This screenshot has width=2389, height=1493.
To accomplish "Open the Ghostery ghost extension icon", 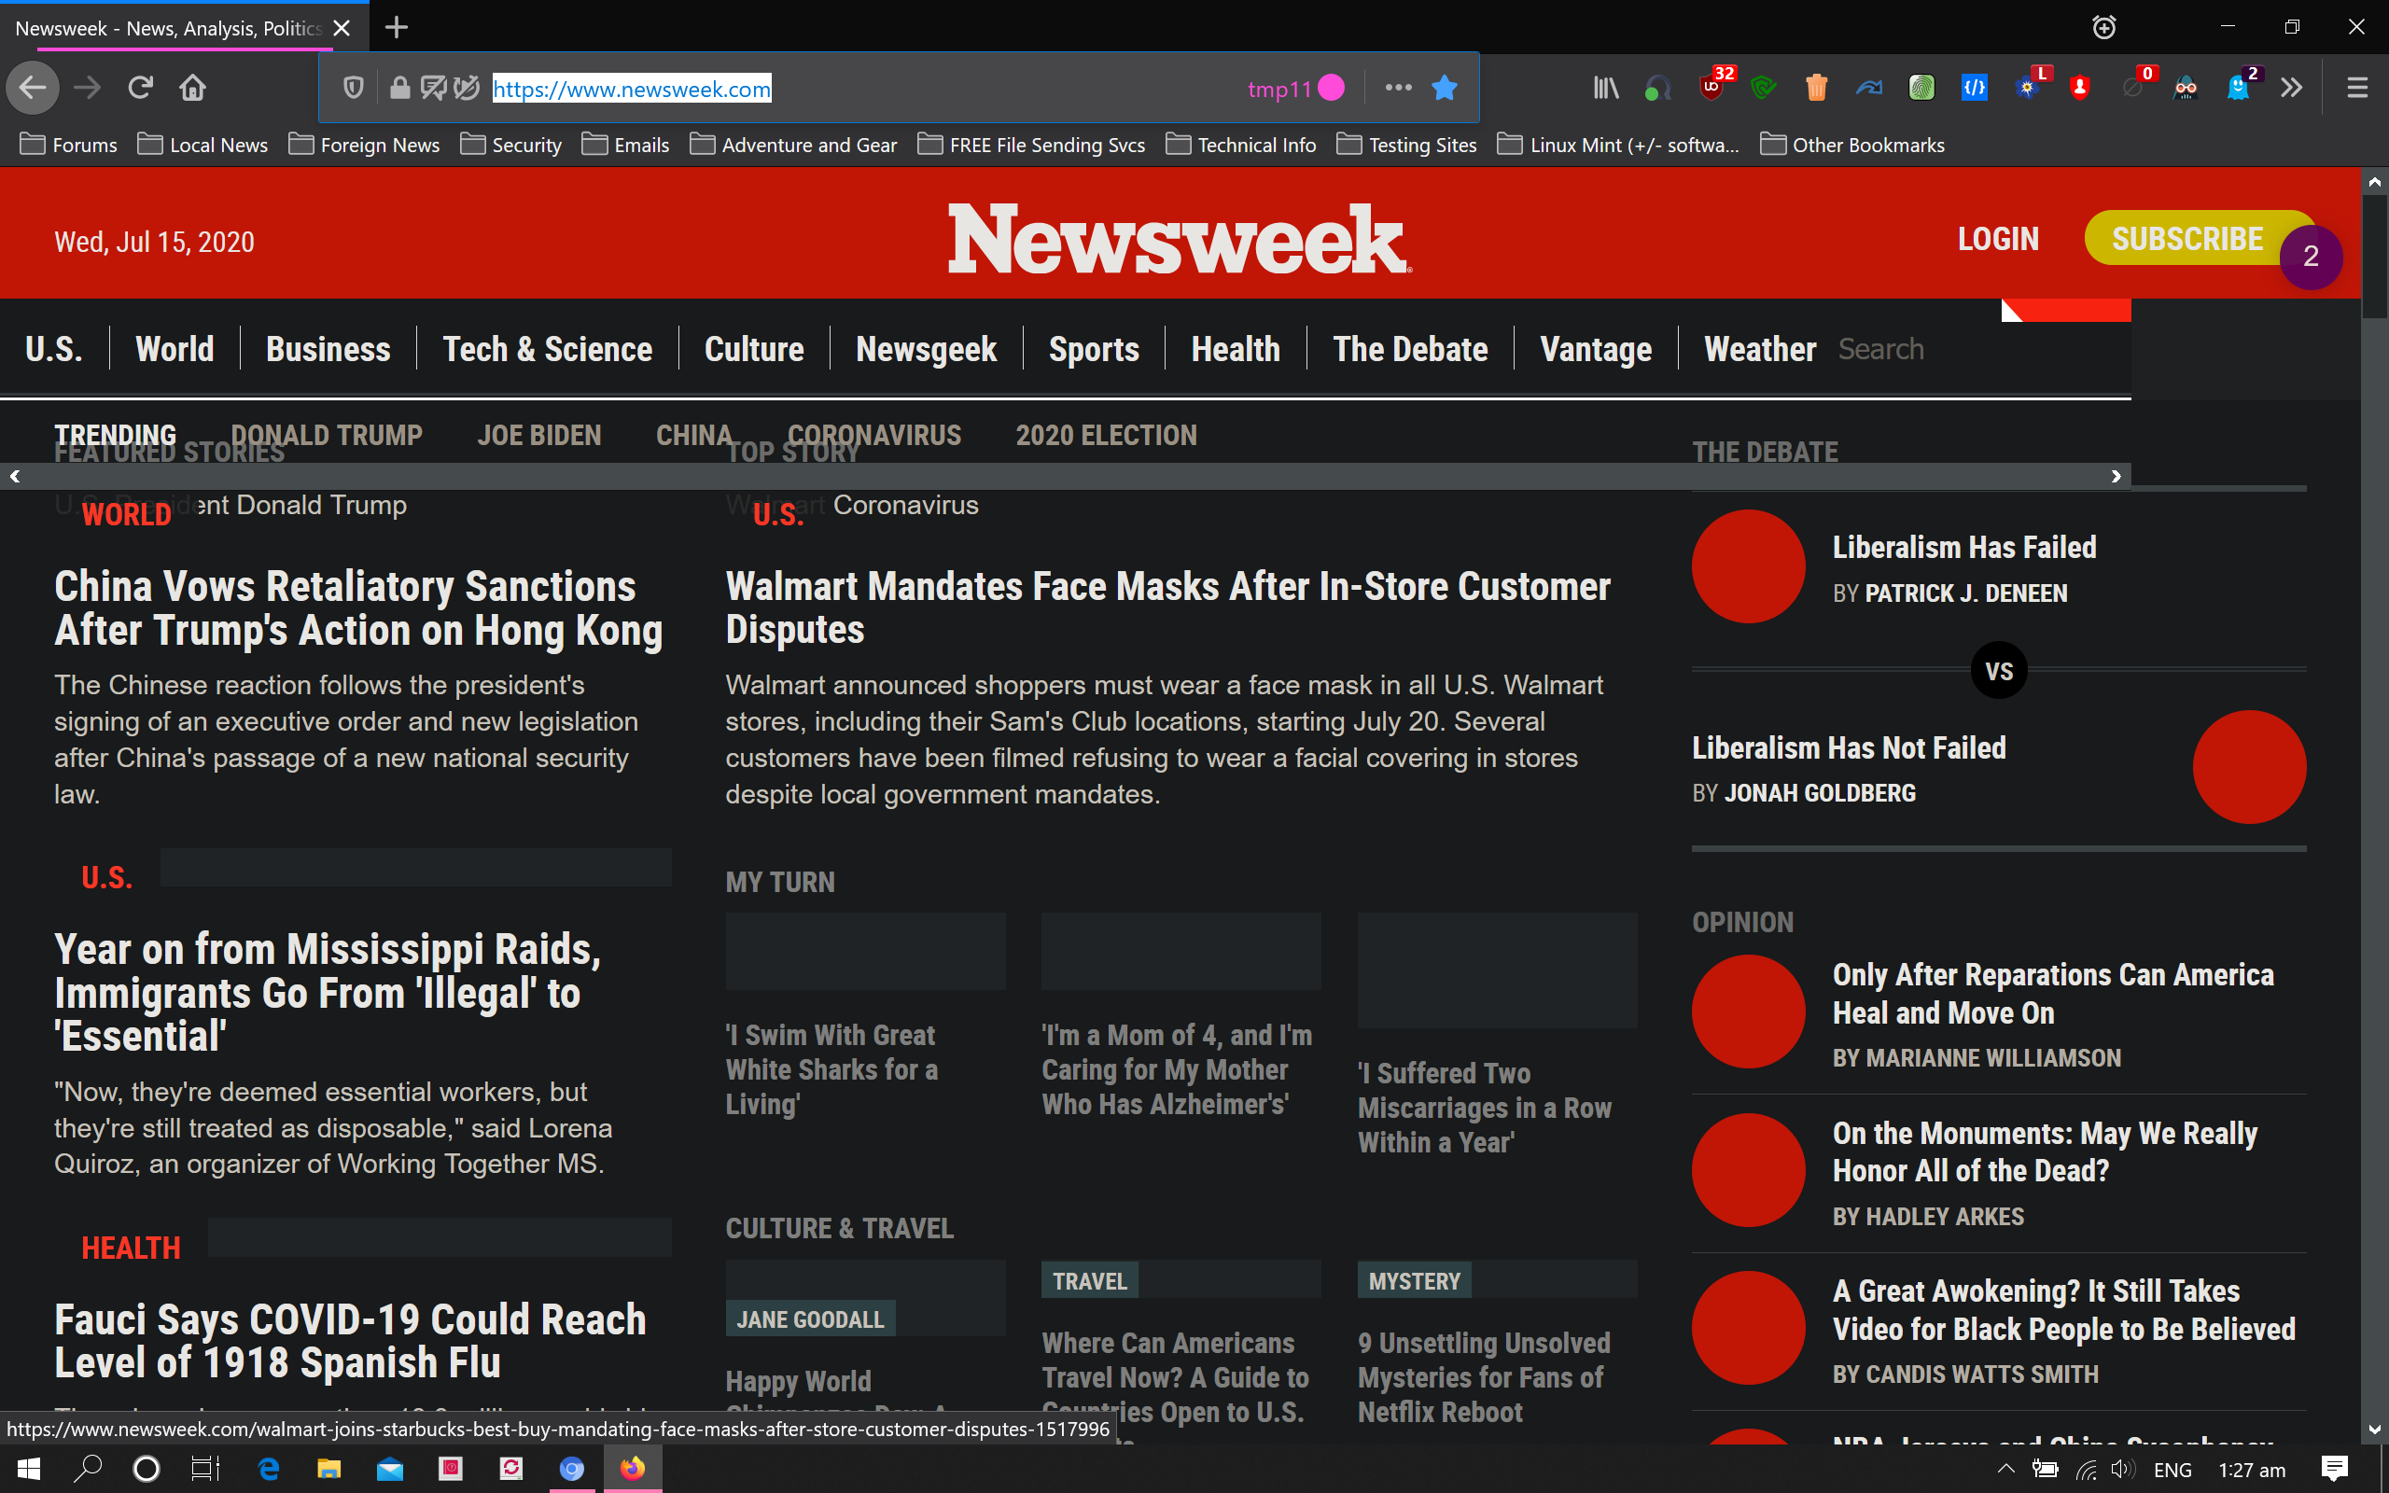I will coord(2238,88).
